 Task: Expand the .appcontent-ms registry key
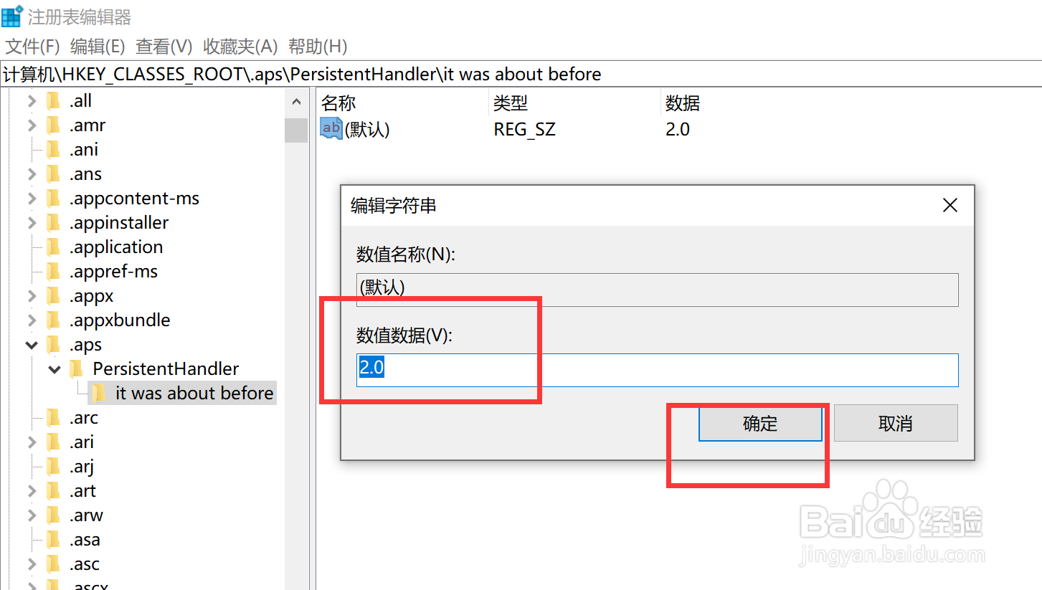point(32,198)
